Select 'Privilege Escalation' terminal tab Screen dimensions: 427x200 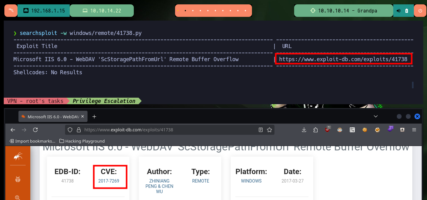coord(104,101)
